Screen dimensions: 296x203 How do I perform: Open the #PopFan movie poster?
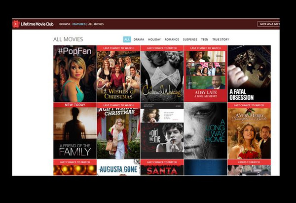[x=75, y=74]
